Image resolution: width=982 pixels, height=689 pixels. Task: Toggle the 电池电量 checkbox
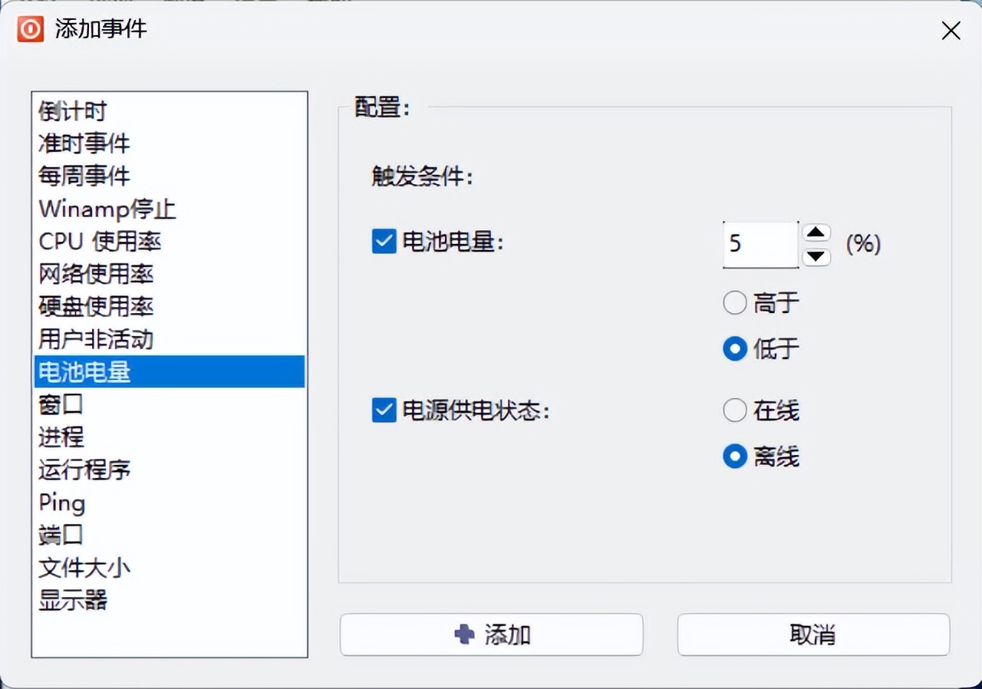tap(384, 242)
